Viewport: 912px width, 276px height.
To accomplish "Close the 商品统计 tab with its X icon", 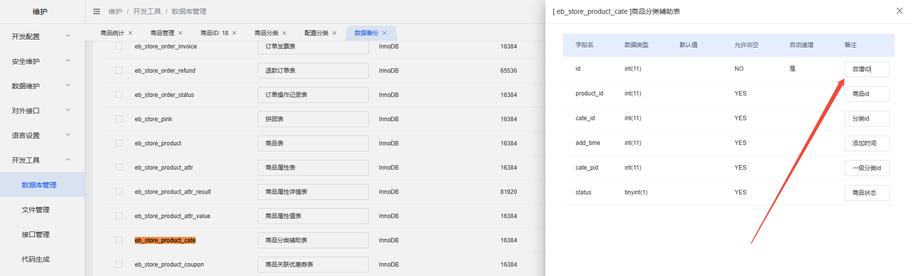I will [130, 33].
